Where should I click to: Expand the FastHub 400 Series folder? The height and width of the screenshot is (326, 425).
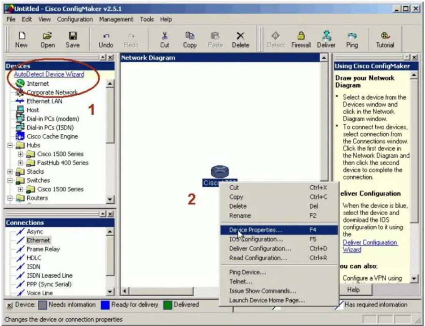[x=20, y=163]
